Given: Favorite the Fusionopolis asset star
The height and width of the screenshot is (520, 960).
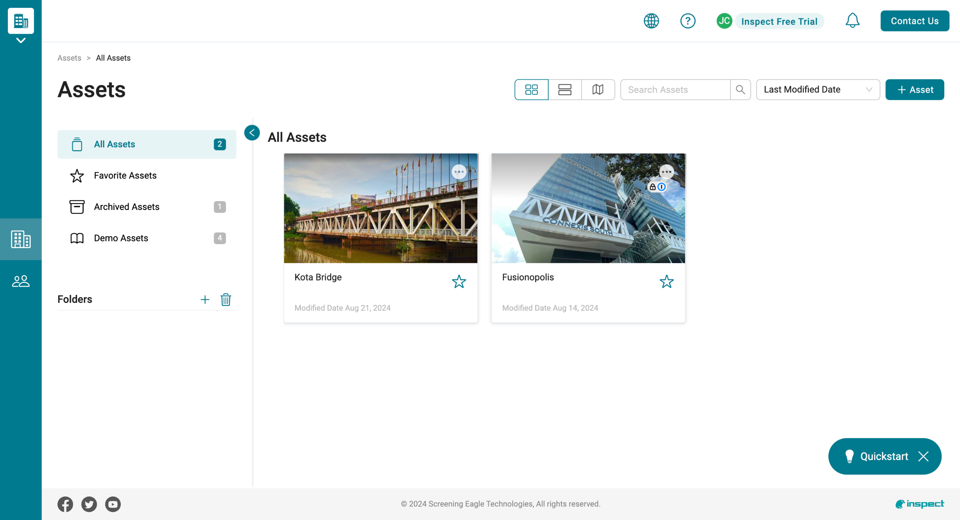Looking at the screenshot, I should 666,282.
